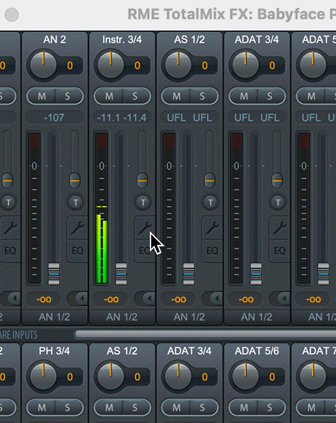The height and width of the screenshot is (423, 336).
Task: Open settings wrench on AN 2 channel
Action: [x=77, y=227]
